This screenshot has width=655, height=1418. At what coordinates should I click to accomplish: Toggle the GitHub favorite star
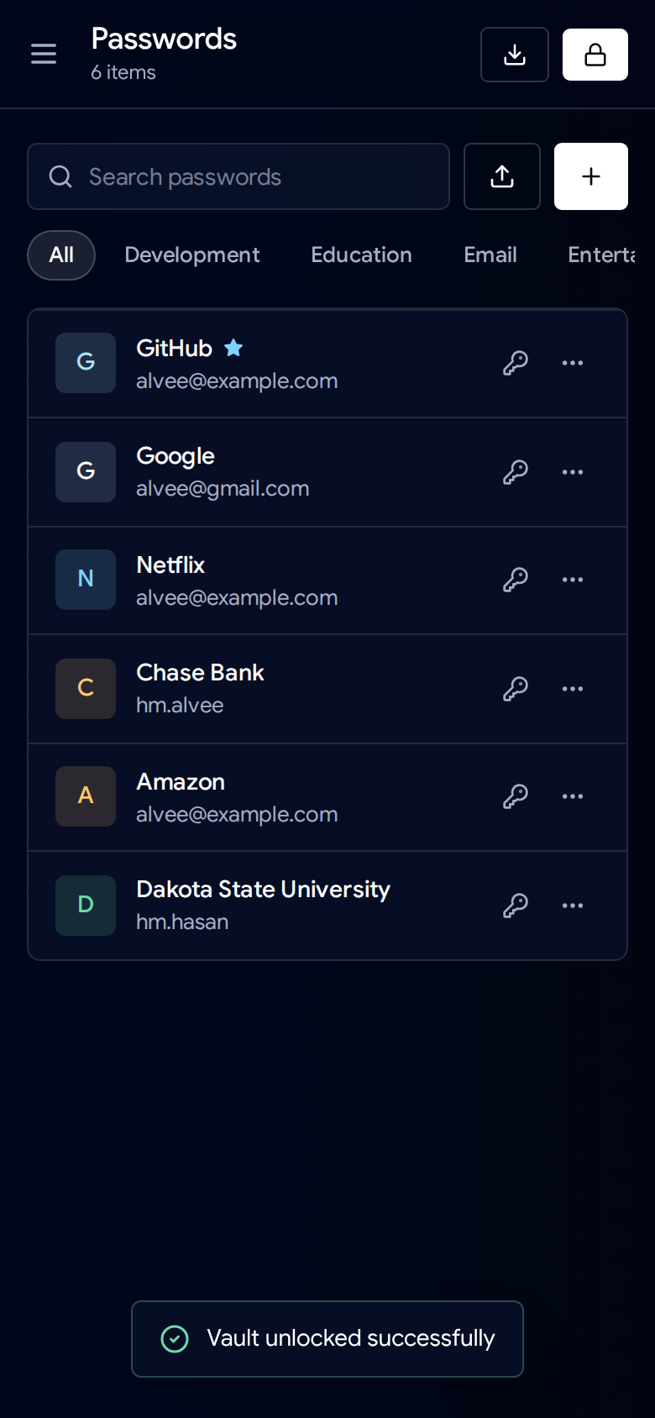click(233, 348)
